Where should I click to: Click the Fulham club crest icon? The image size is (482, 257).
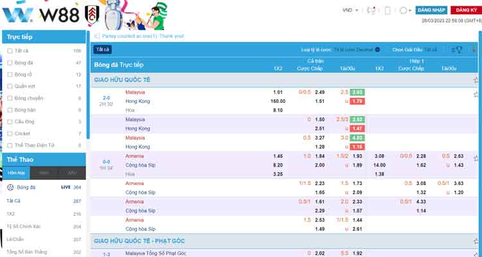coord(92,14)
